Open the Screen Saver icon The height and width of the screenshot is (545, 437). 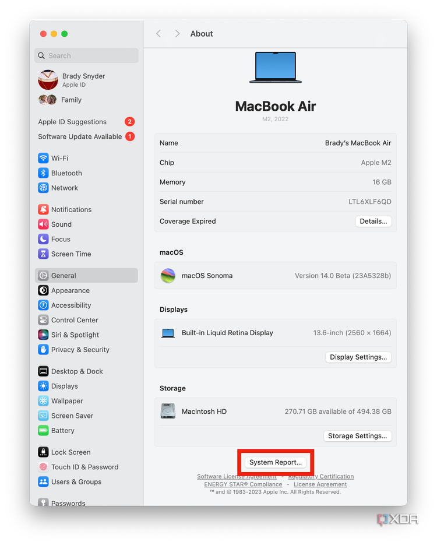pos(43,416)
